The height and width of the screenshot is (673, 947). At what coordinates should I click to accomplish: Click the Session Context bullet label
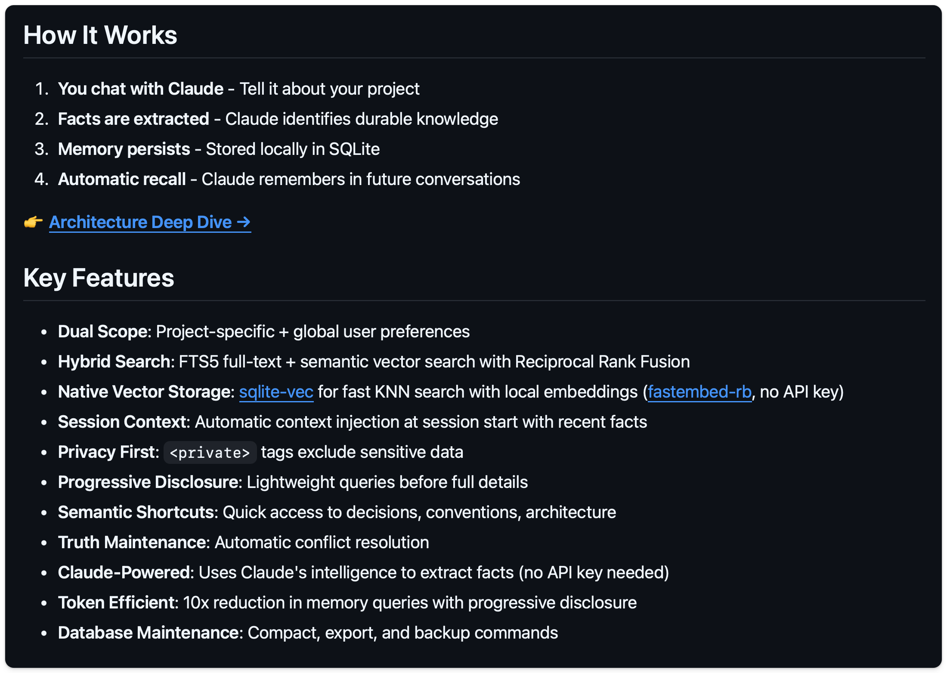tap(123, 422)
